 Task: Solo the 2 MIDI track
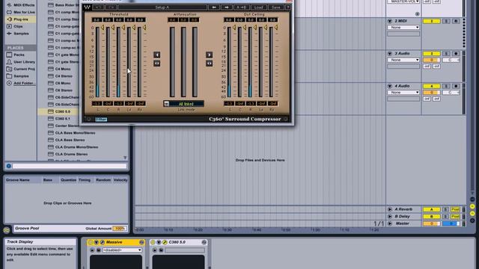point(446,21)
